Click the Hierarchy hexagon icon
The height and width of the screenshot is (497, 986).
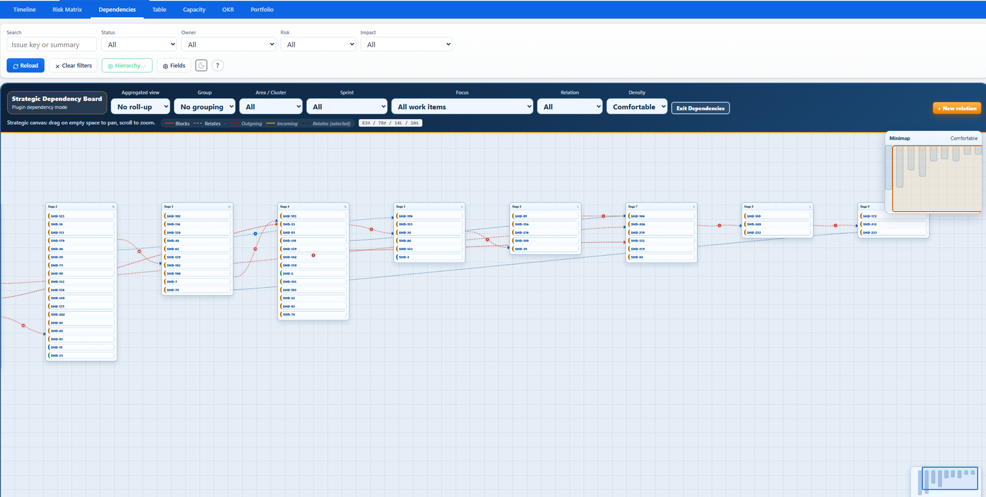tap(109, 65)
